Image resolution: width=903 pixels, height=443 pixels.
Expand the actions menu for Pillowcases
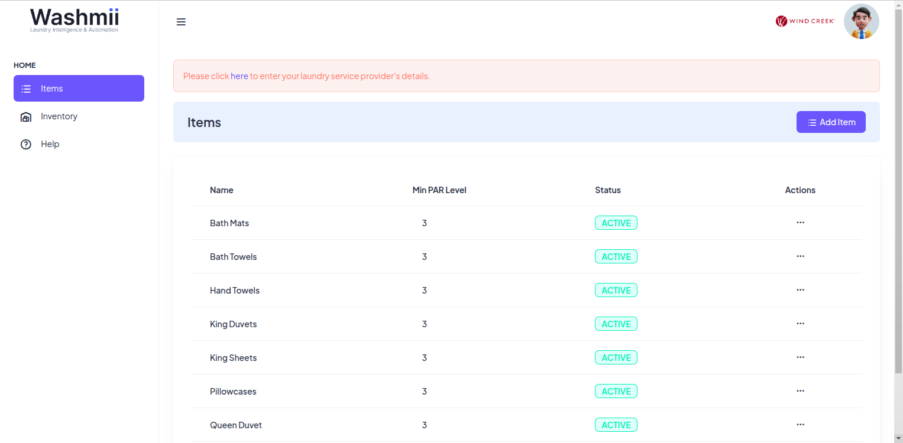click(800, 391)
